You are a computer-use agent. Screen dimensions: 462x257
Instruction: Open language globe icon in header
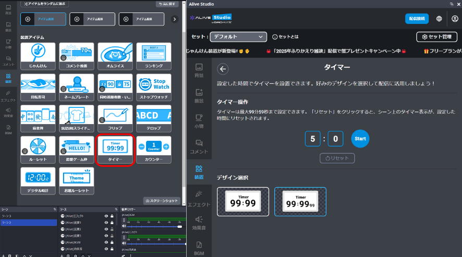click(x=439, y=19)
